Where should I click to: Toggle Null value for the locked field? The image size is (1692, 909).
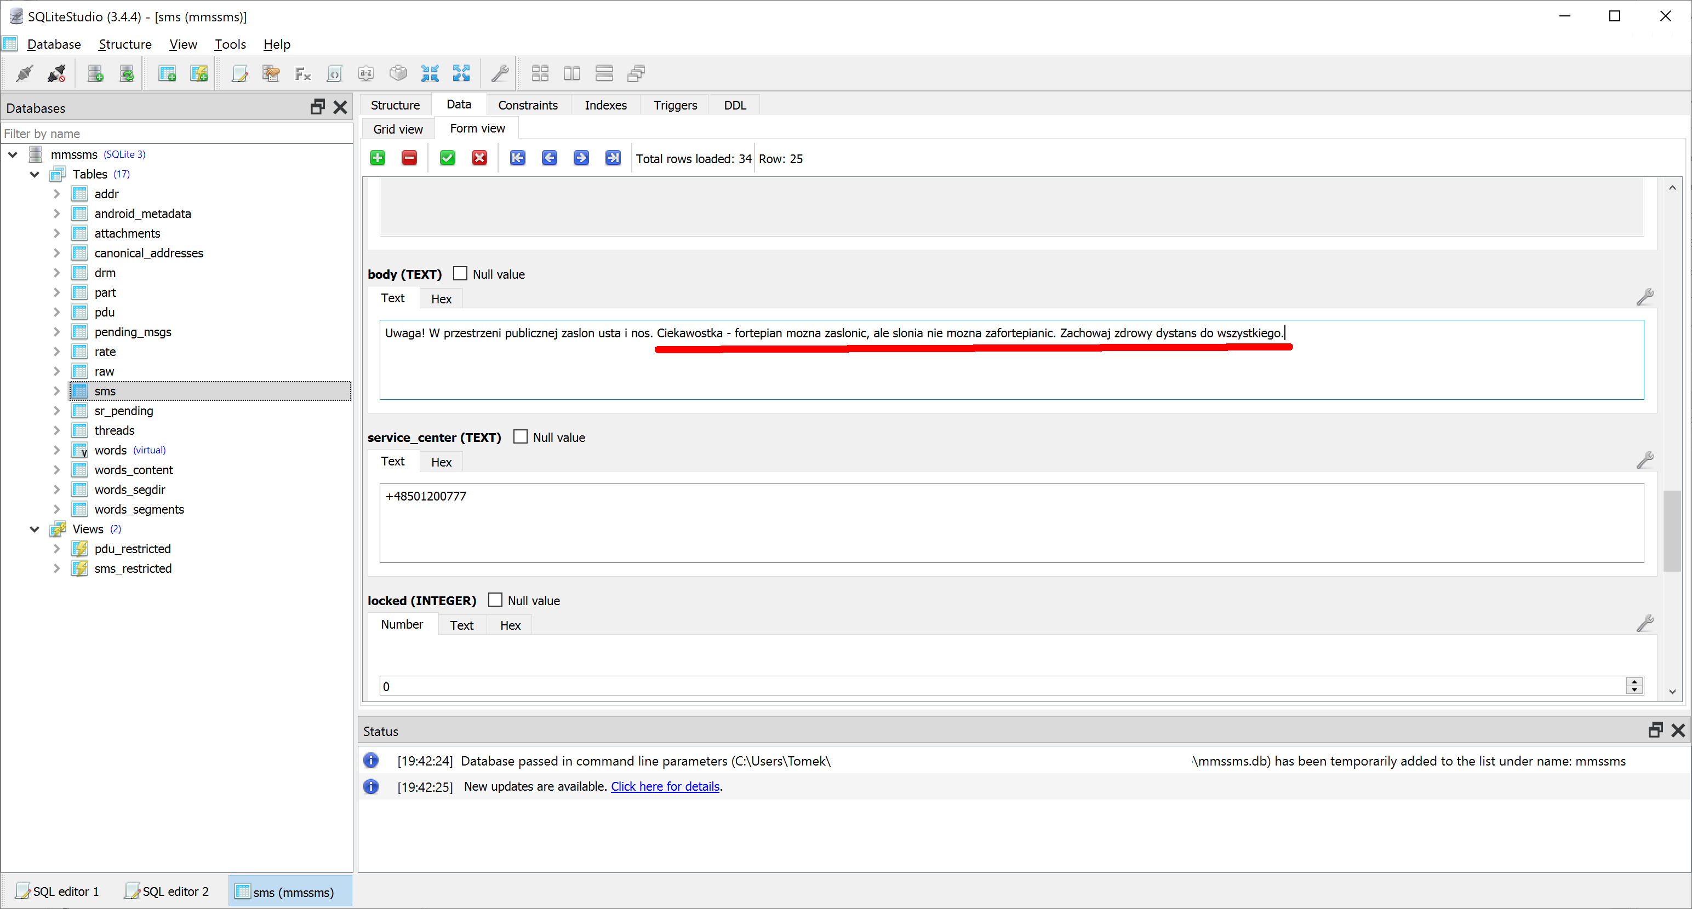click(495, 600)
